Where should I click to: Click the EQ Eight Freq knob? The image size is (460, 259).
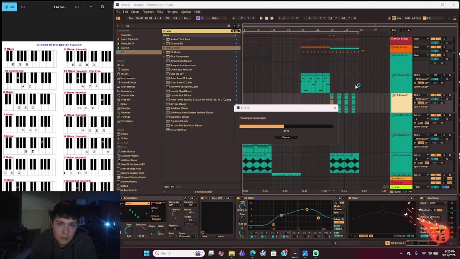click(242, 206)
